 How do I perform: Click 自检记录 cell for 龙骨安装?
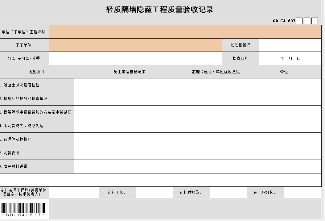(130, 153)
